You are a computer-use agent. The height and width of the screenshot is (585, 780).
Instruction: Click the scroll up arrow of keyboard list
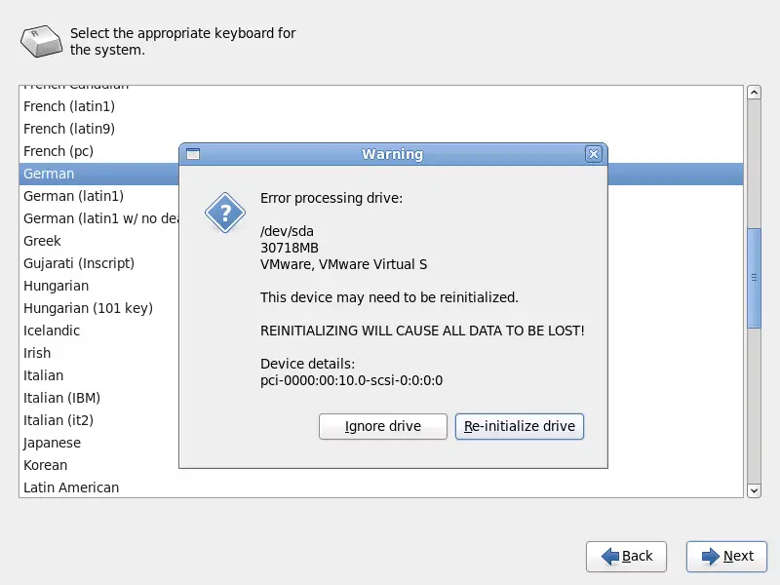point(754,93)
